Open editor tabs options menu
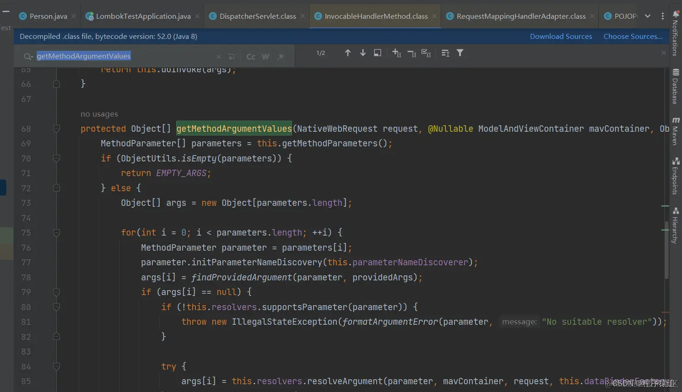The height and width of the screenshot is (392, 682). click(662, 16)
